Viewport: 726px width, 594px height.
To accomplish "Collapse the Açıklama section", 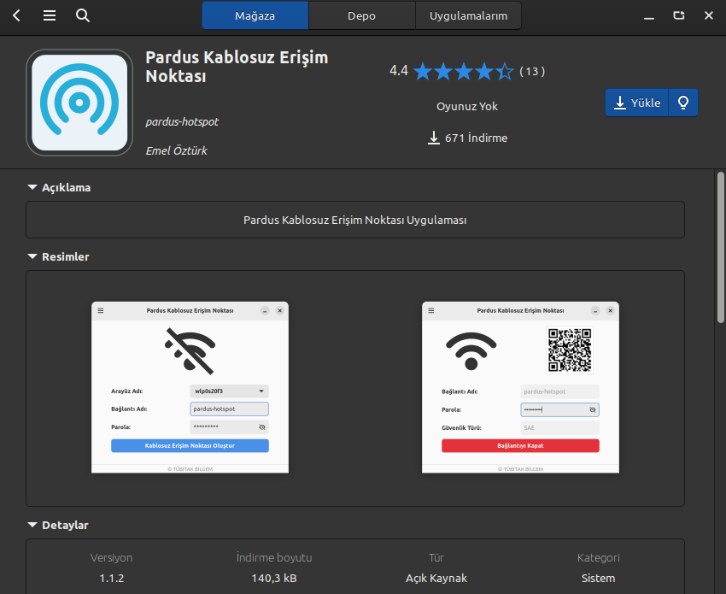I will coord(59,188).
